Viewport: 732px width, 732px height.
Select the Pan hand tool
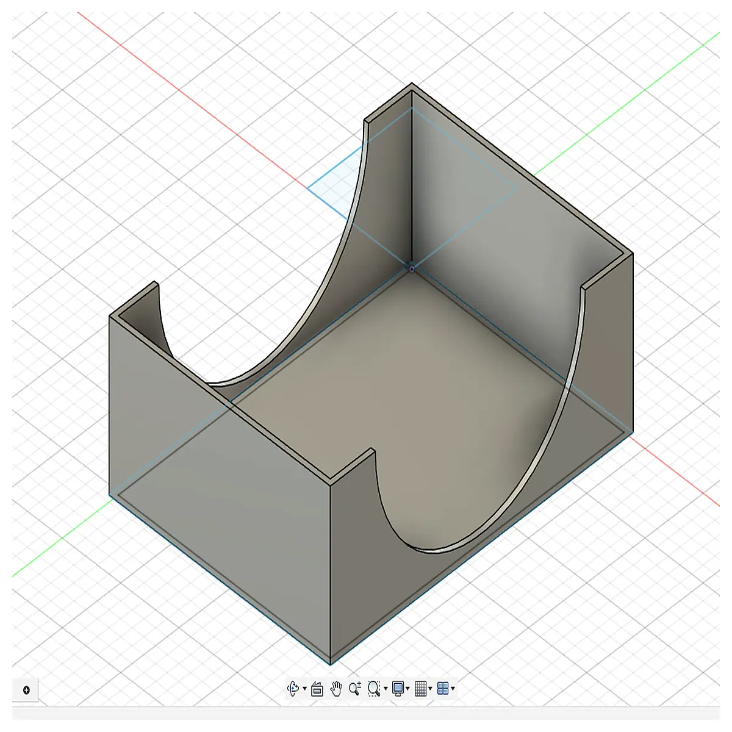tap(336, 689)
